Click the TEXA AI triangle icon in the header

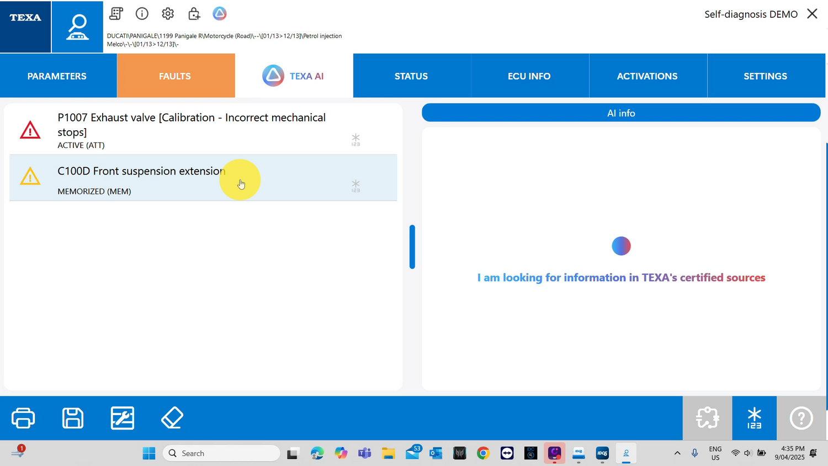coord(220,13)
